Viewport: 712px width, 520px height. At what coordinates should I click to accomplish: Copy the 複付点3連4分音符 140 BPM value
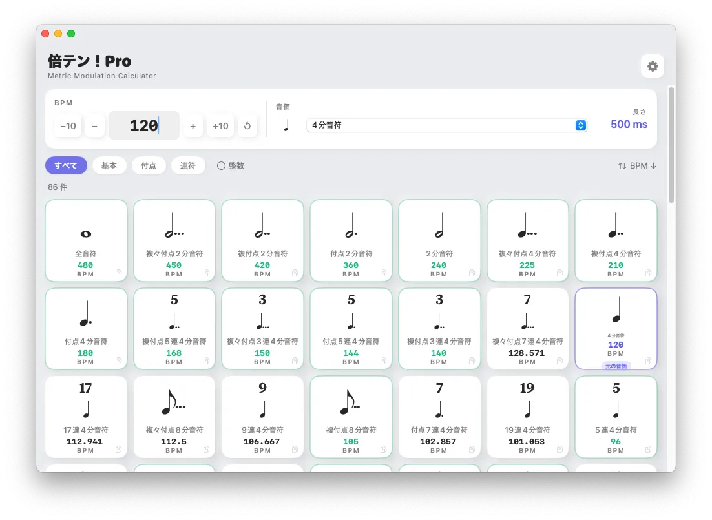[x=472, y=360]
